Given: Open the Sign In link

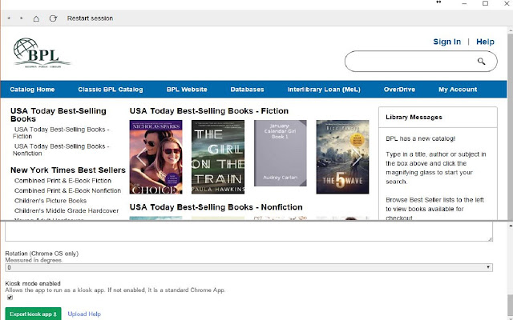Looking at the screenshot, I should [447, 42].
